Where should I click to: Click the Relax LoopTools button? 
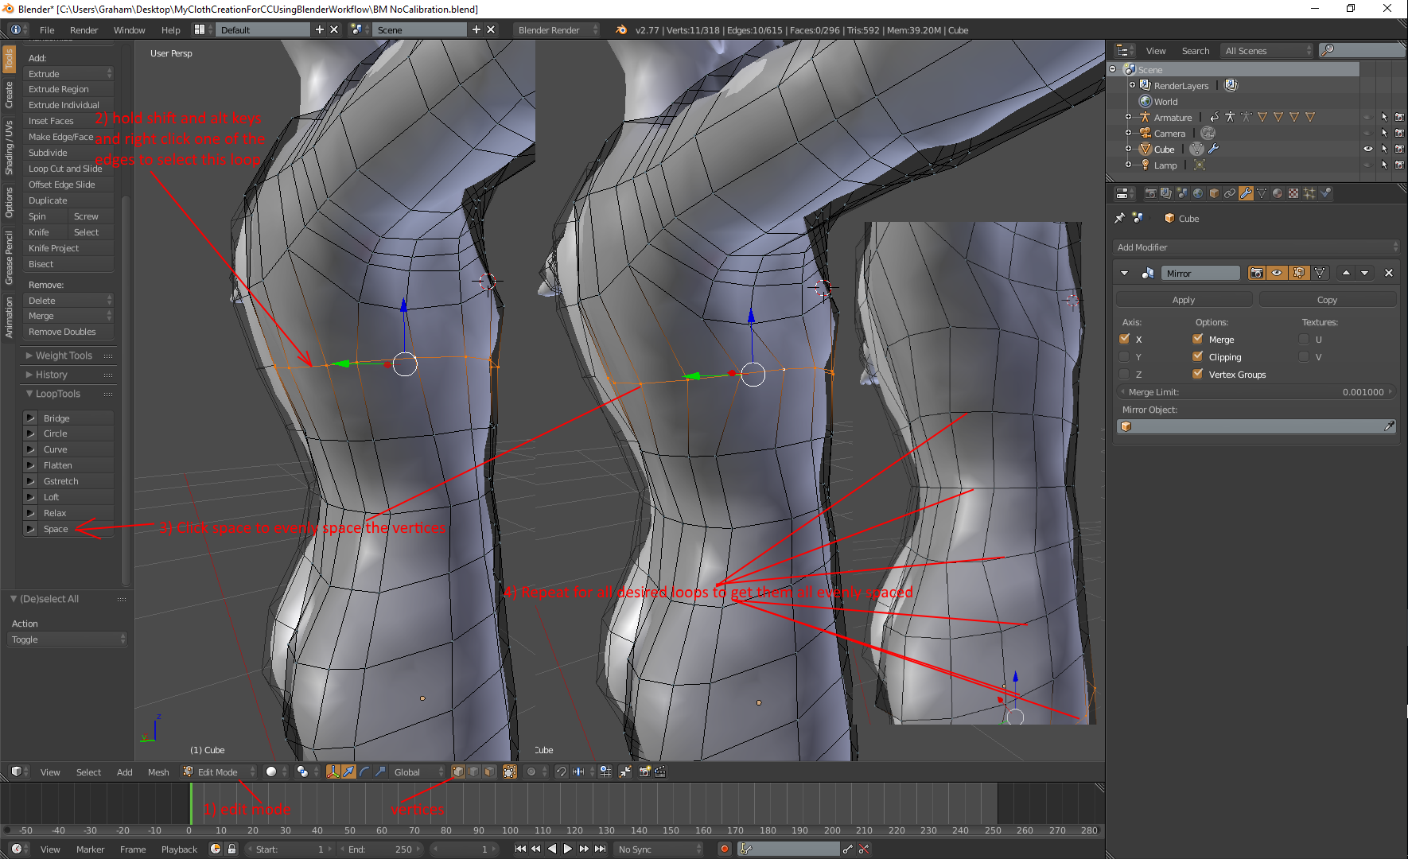click(68, 513)
